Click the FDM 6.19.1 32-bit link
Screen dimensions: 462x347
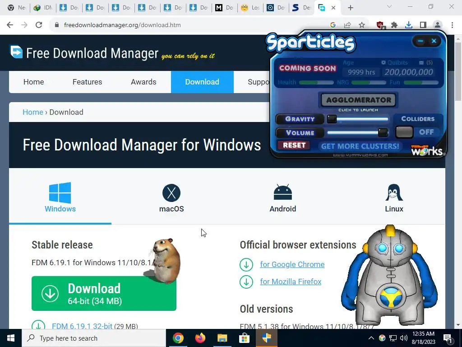coord(82,326)
